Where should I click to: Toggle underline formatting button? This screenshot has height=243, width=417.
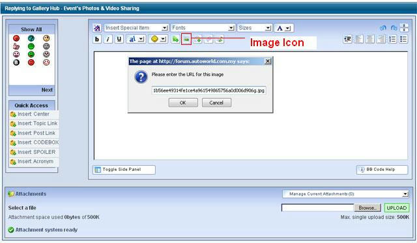coord(119,39)
